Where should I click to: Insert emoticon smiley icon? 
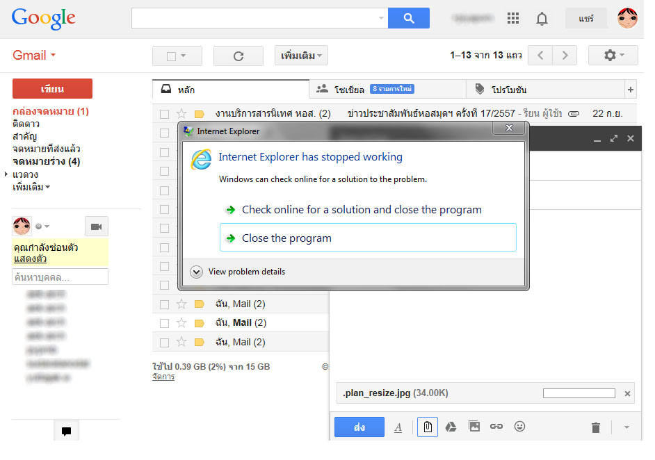point(519,426)
